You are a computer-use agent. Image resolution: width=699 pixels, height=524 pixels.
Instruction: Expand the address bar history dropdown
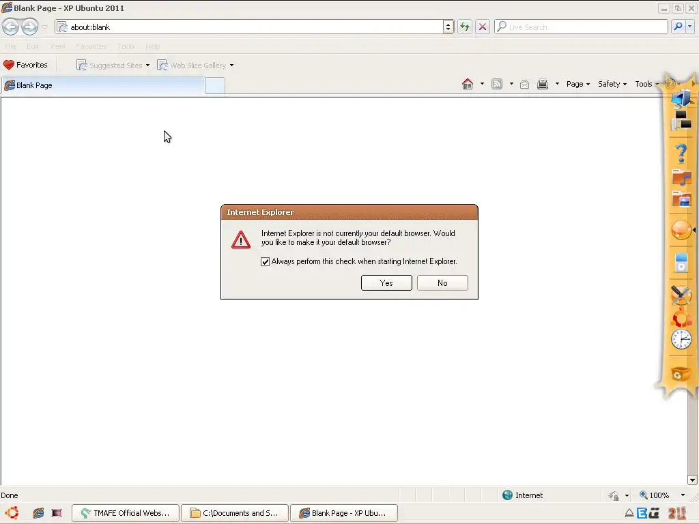point(448,27)
